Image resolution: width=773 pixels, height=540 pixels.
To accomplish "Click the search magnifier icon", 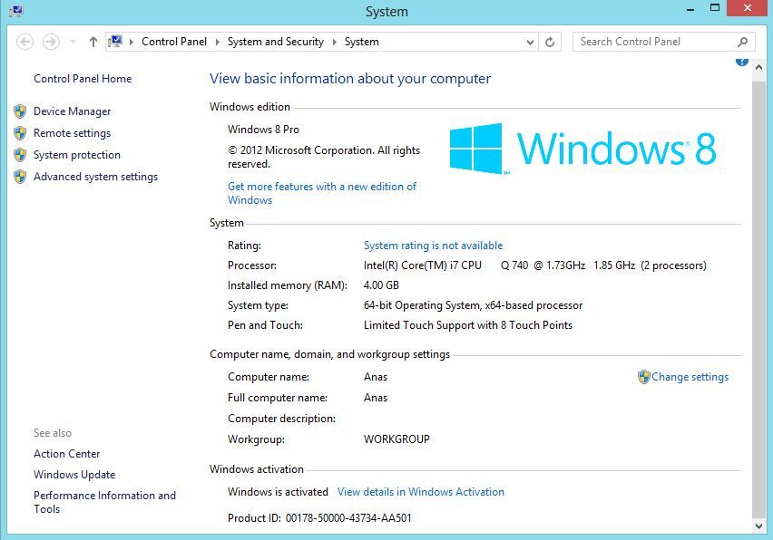I will click(742, 43).
